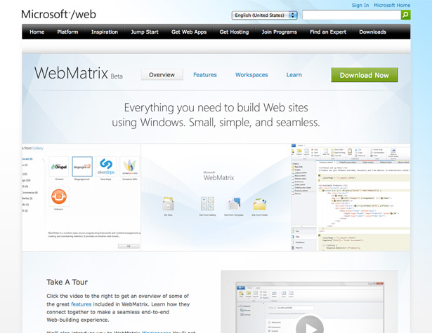Open the Platform navigation item

(67, 32)
